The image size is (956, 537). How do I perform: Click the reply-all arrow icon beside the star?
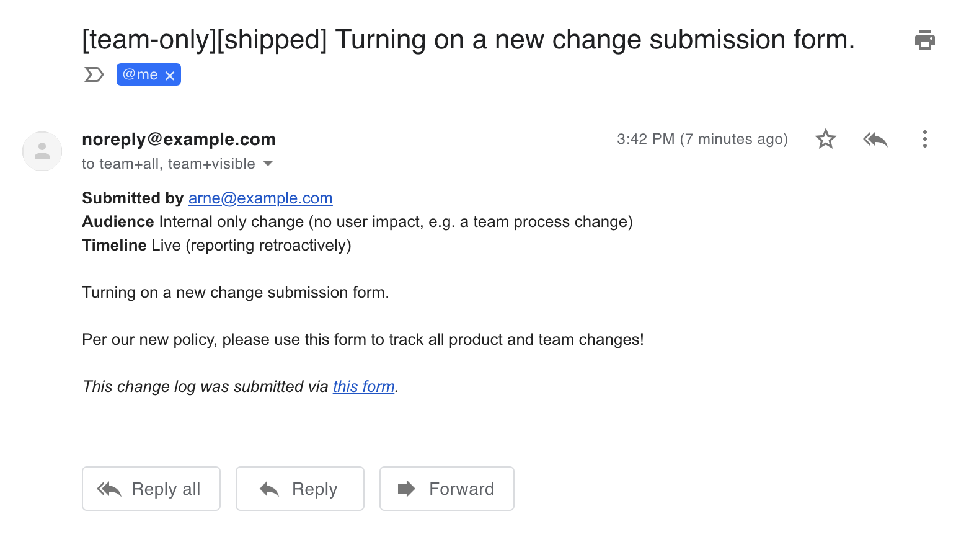(x=875, y=139)
